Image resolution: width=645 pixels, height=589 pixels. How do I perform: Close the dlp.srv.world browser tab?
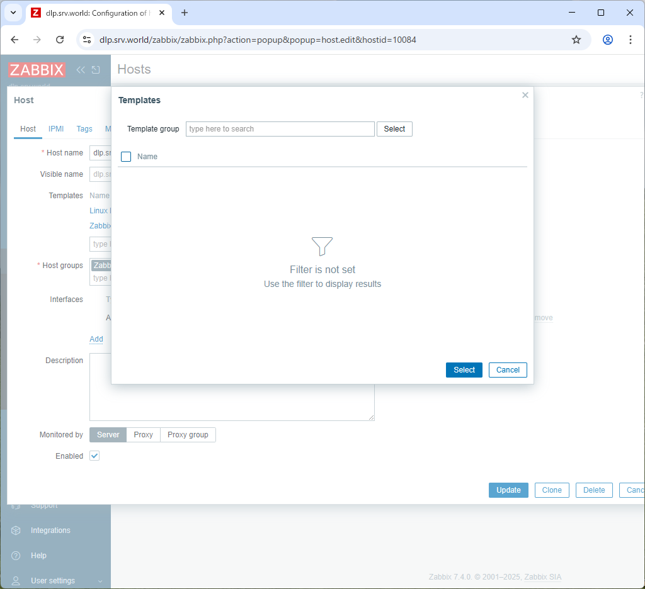162,13
